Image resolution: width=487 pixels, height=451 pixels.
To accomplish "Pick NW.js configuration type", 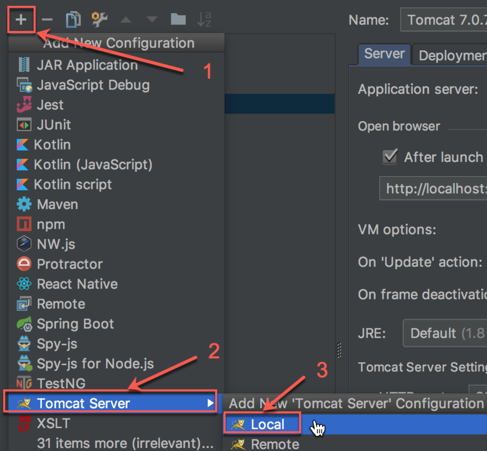I will [116, 244].
